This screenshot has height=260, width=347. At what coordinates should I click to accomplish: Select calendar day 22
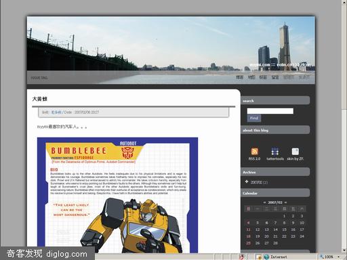pyautogui.click(x=284, y=236)
